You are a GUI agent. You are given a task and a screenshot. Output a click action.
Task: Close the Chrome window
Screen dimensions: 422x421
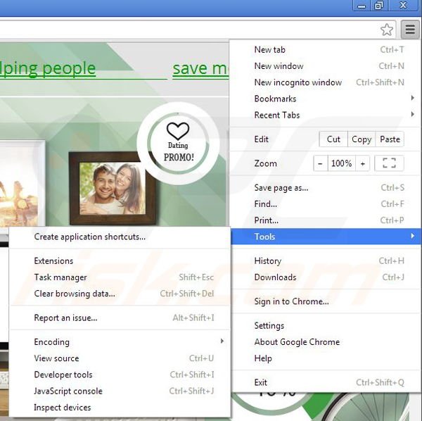403,6
